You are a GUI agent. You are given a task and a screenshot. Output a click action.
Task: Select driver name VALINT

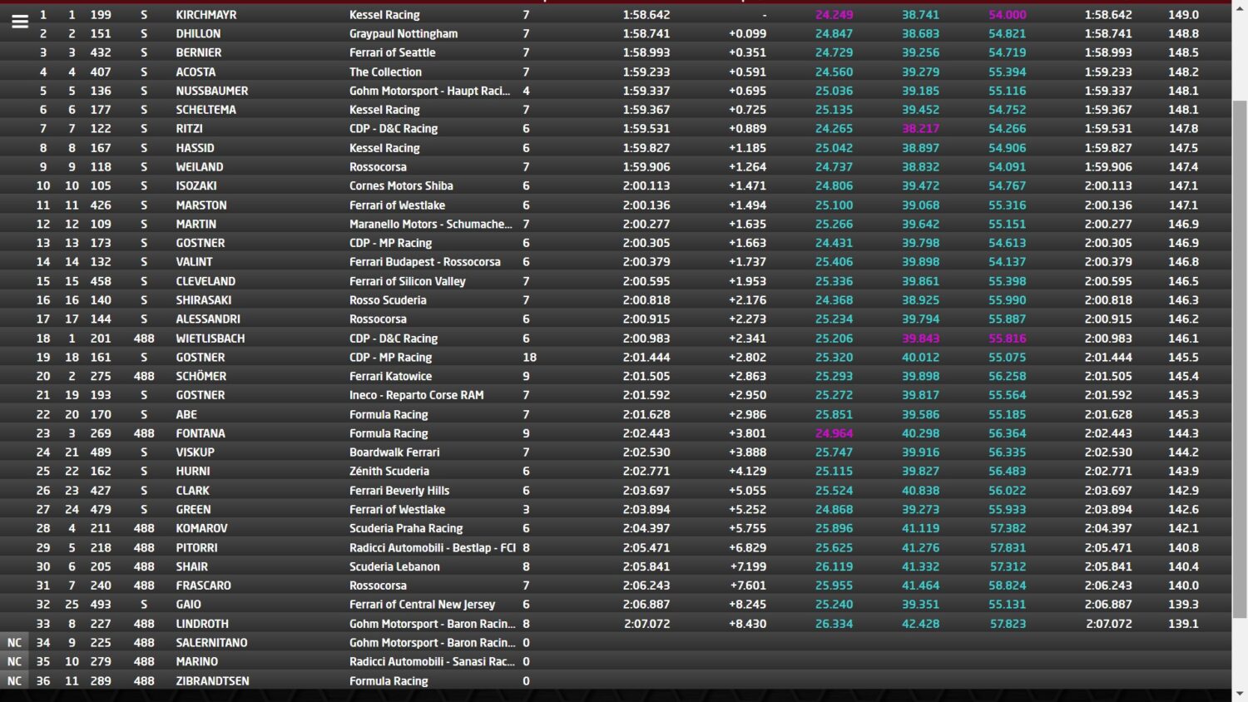[194, 262]
